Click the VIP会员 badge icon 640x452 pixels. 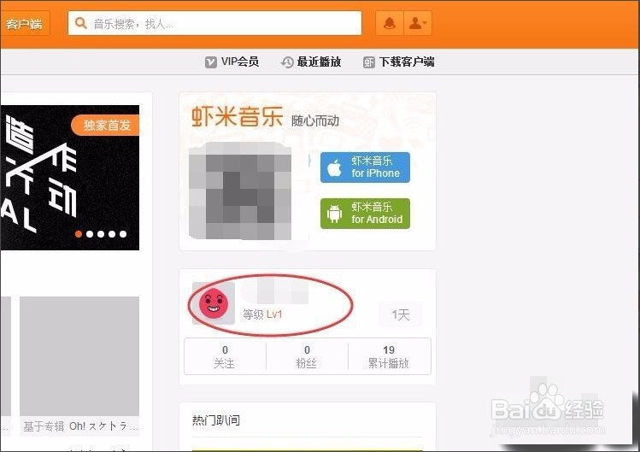click(210, 62)
